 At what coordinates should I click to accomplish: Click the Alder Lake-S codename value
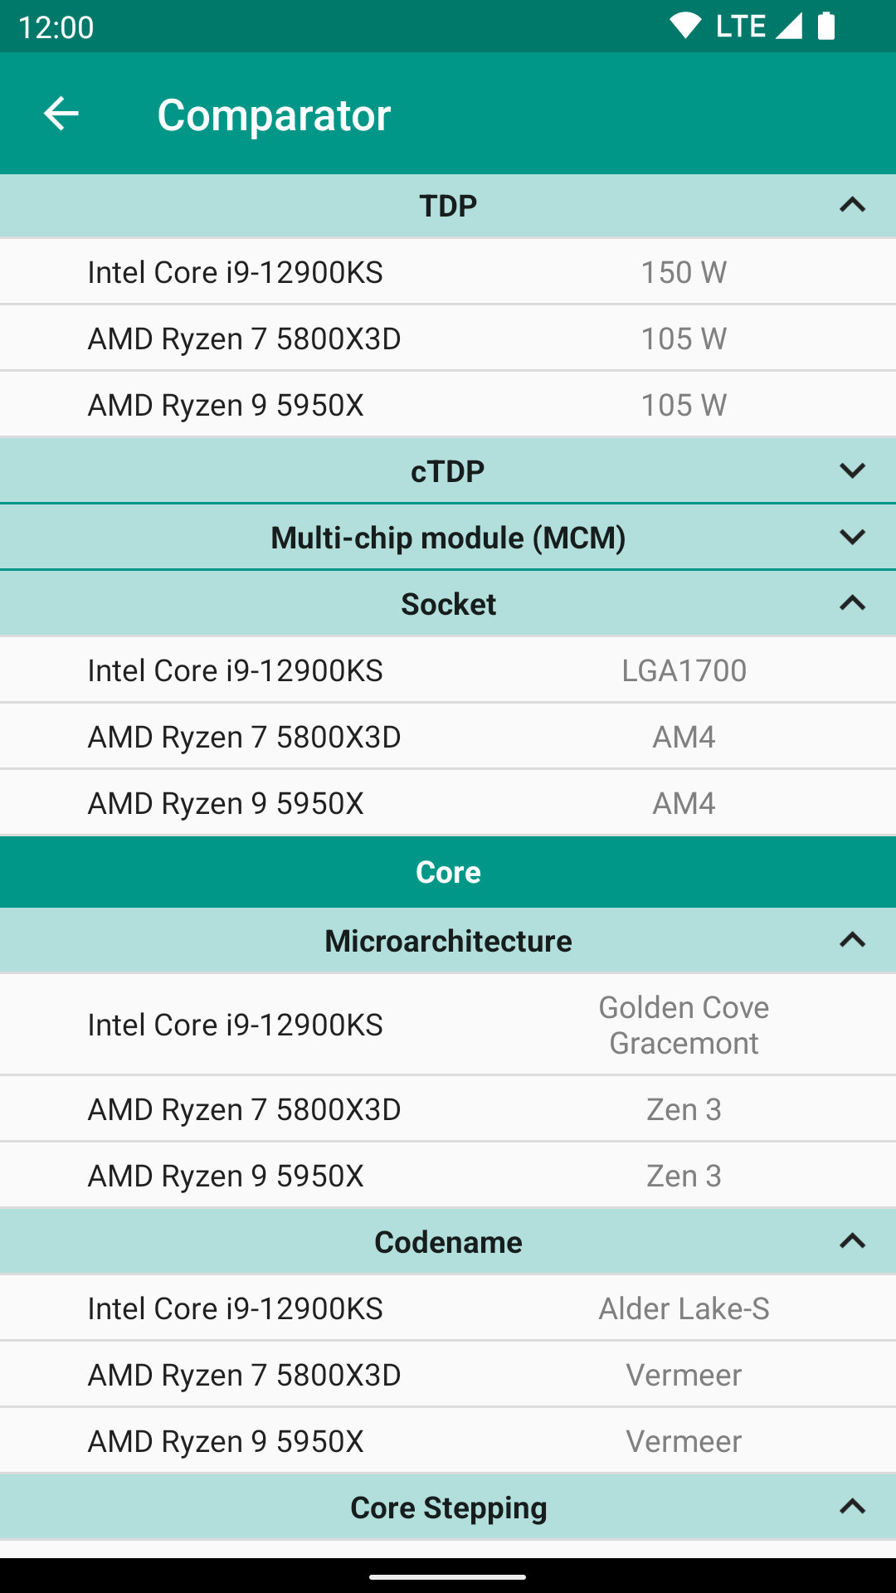click(684, 1308)
